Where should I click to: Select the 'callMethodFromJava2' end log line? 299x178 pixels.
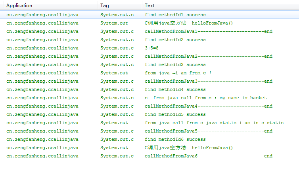pos(149,56)
